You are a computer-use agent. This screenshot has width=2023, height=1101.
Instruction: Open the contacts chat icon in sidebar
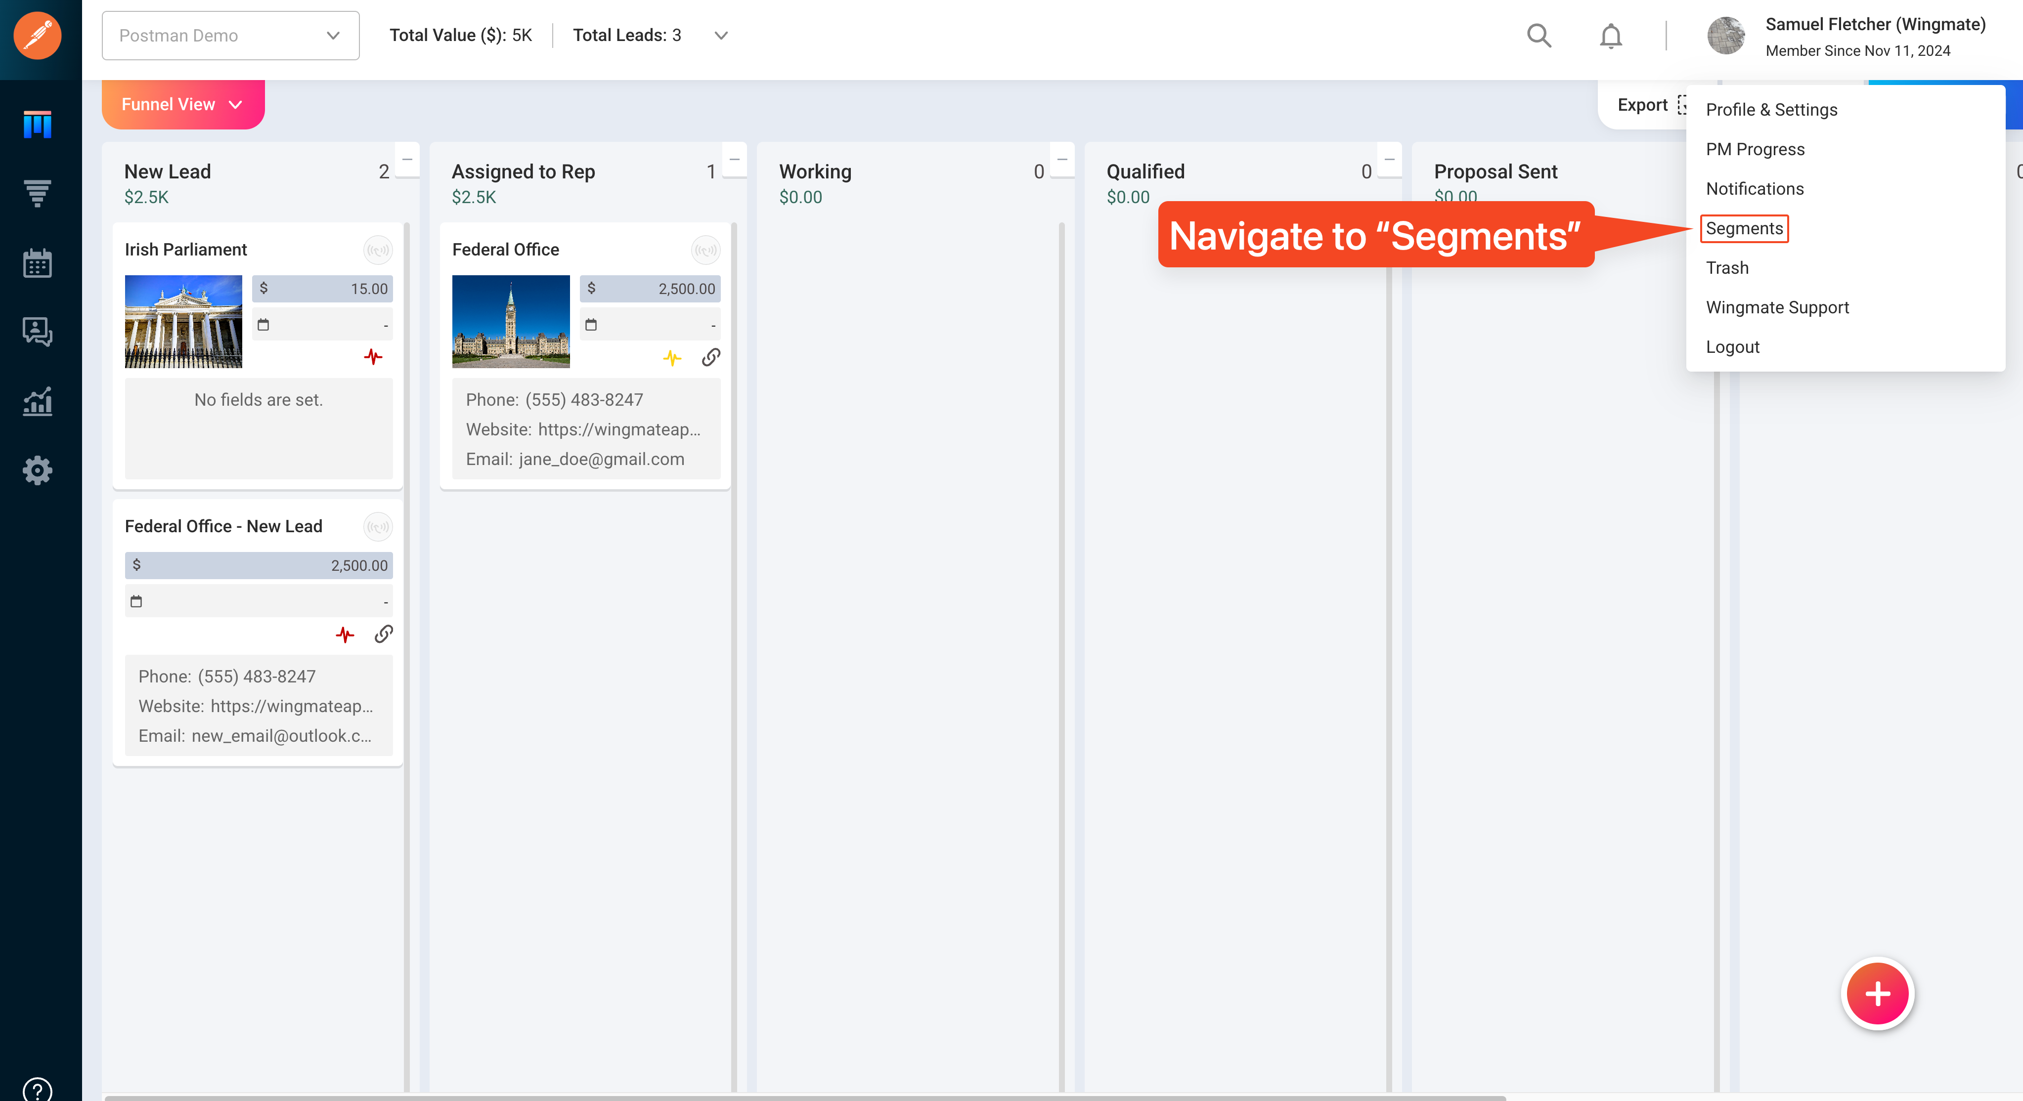point(37,332)
